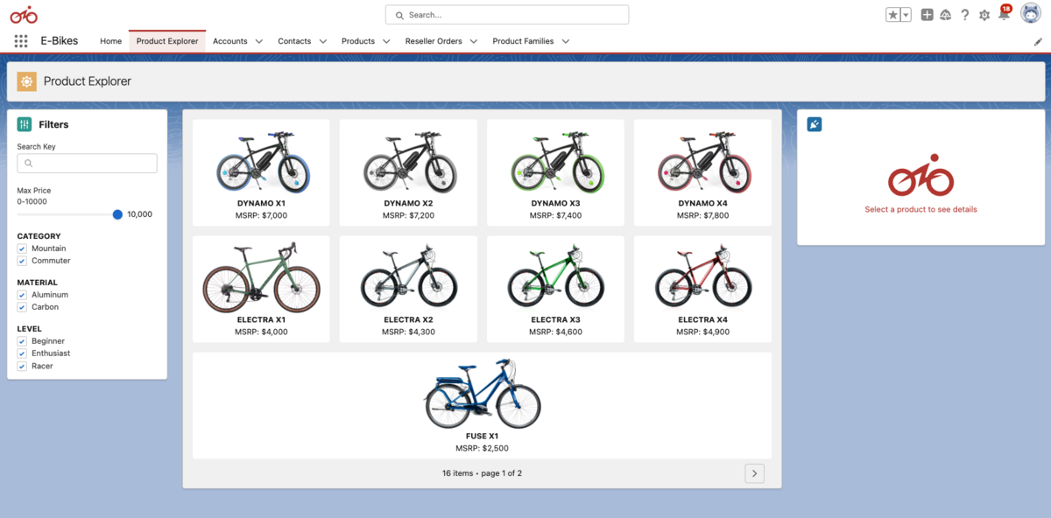This screenshot has width=1051, height=518.
Task: Uncheck the Commuter category filter
Action: [22, 261]
